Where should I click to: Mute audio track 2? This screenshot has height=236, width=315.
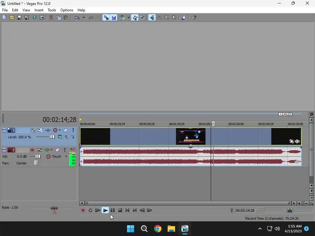coord(57,150)
